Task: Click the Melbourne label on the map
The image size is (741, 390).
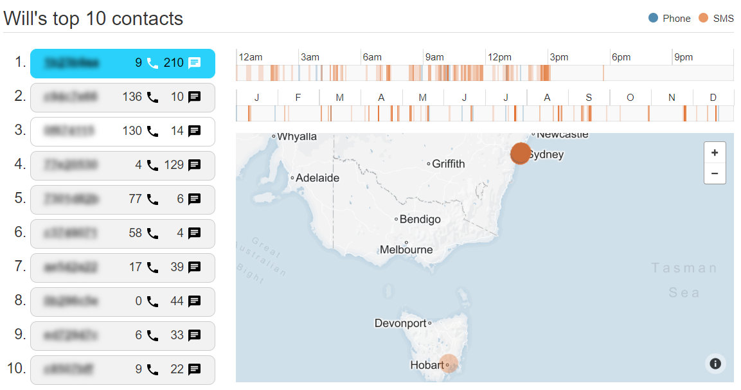Action: [406, 249]
